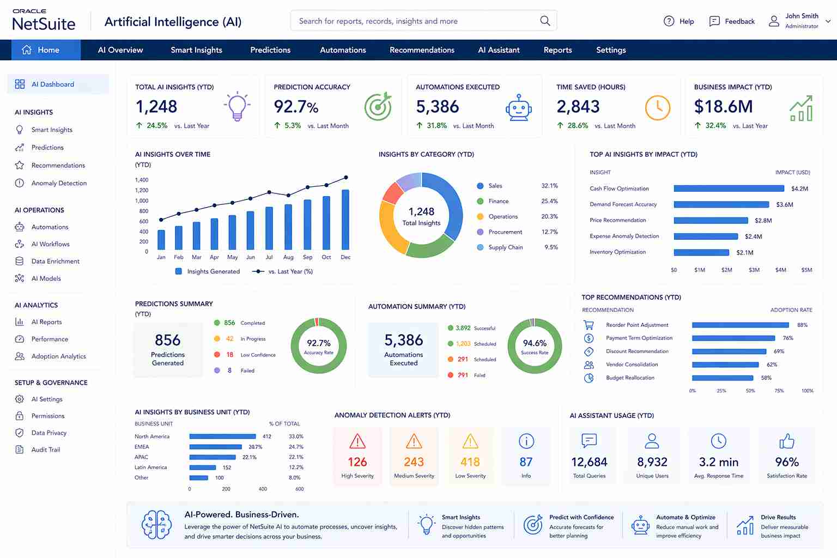
Task: Click the brain icon in the bottom banner
Action: [156, 525]
